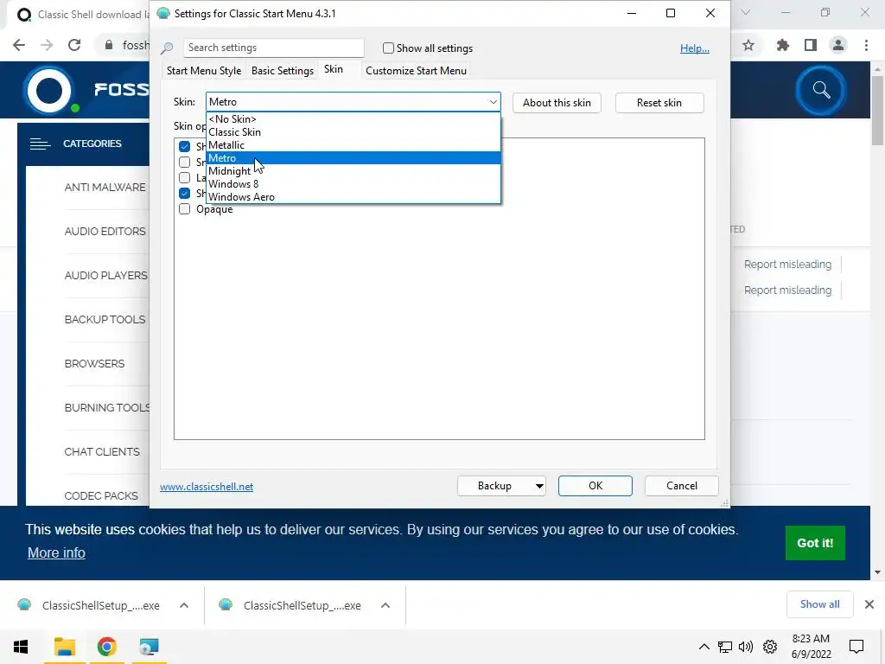Uncheck the first skin option checkbox

(x=185, y=146)
